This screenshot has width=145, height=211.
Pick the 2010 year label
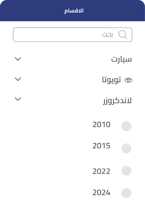101,124
